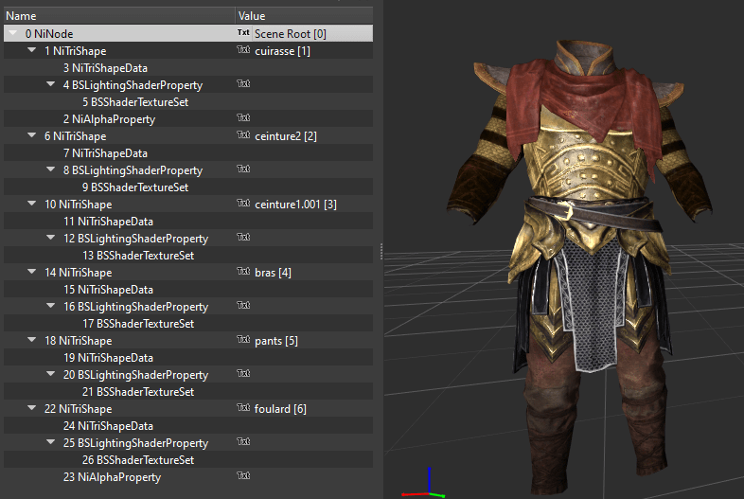Collapse the 6 NiTriShape expander arrow
This screenshot has width=744, height=499.
click(x=32, y=135)
